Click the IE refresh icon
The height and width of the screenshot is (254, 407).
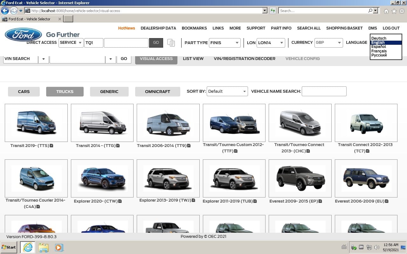[x=272, y=11]
